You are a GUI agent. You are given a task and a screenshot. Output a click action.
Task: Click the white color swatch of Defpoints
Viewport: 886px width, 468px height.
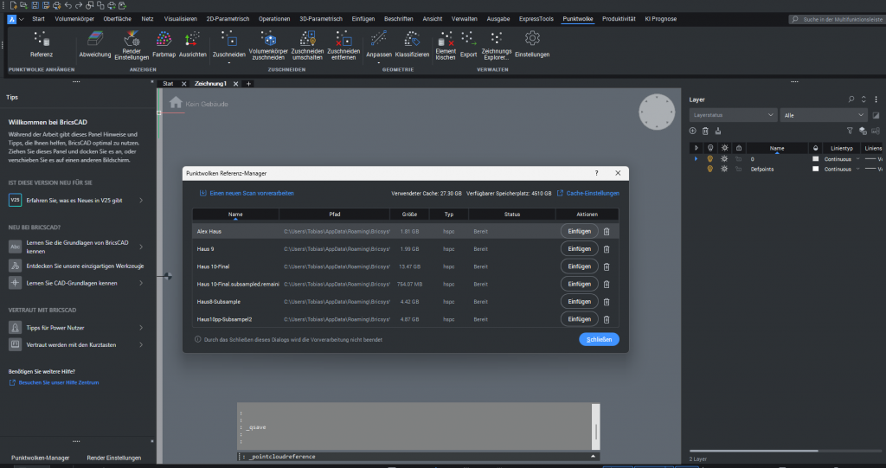[x=815, y=170]
